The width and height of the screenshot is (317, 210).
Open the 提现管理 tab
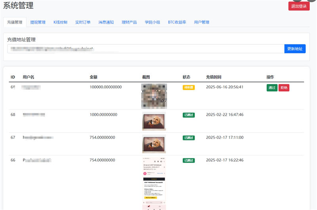pyautogui.click(x=38, y=22)
